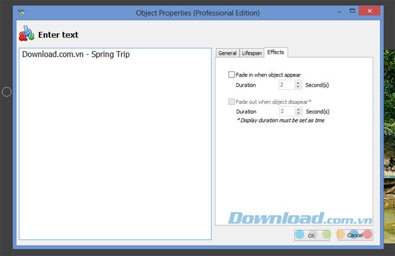Viewport: 395px width, 256px height.
Task: Switch to the General tab
Action: click(x=227, y=54)
